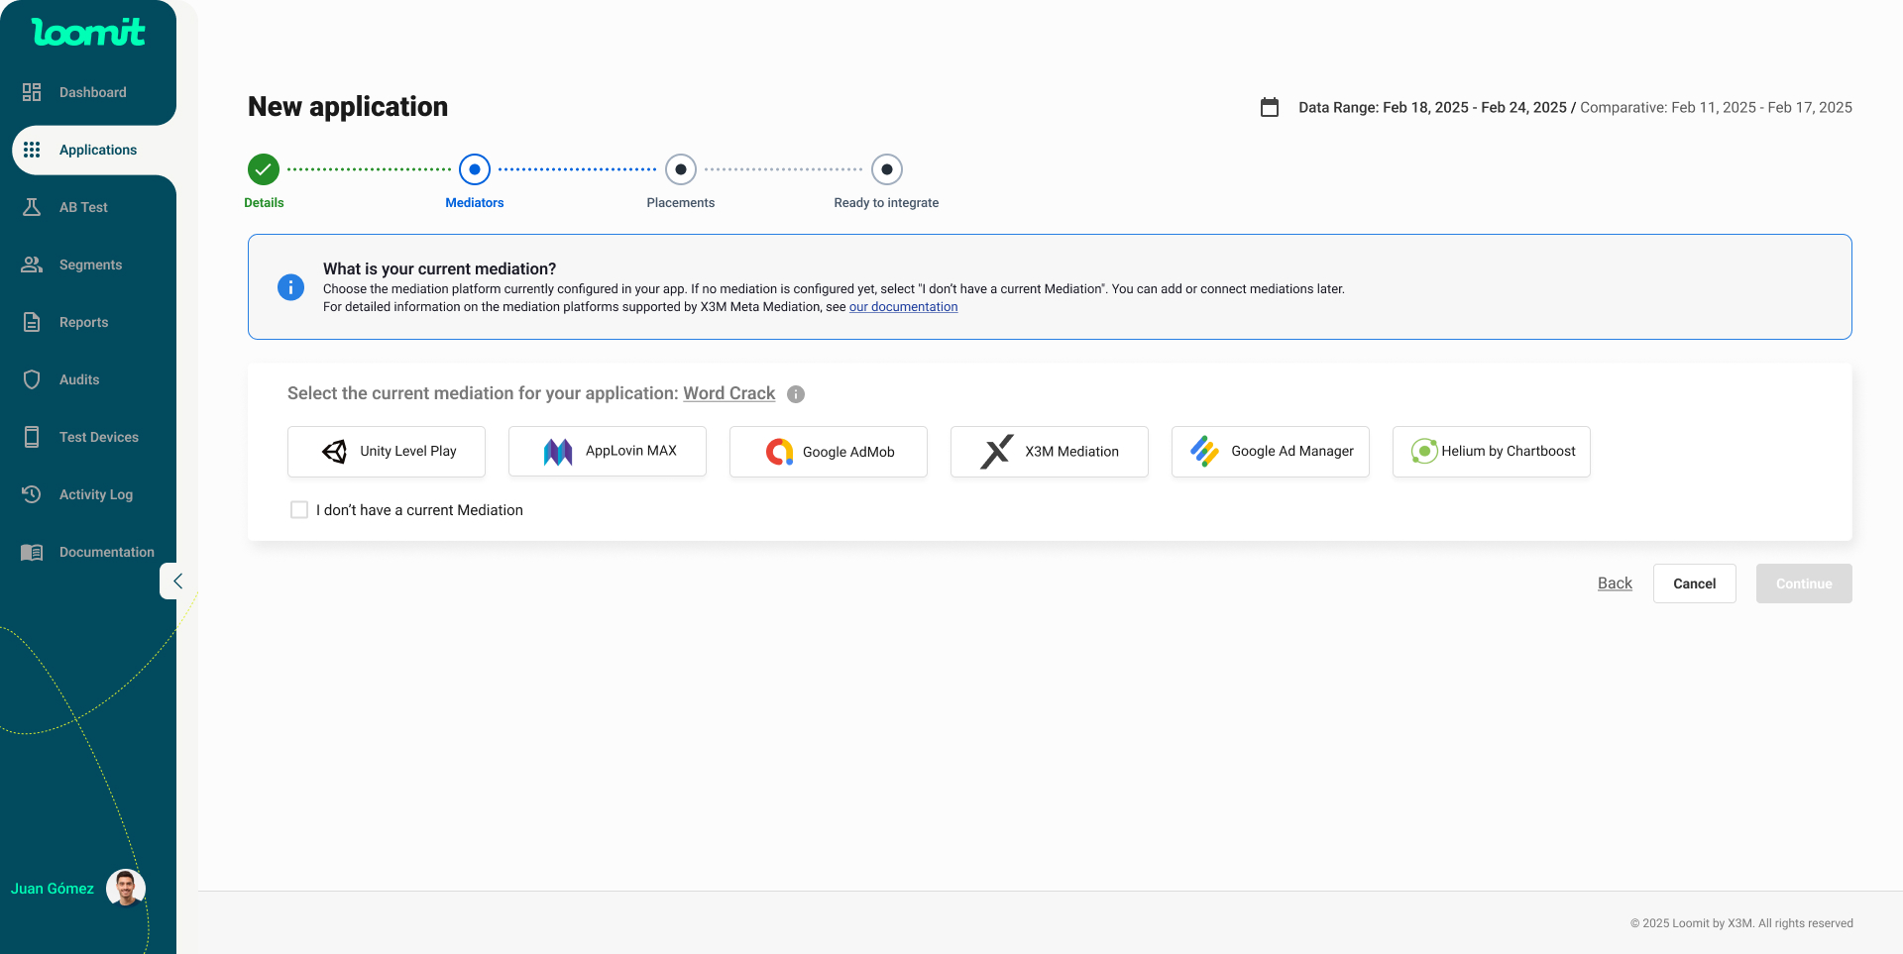
Task: Click the X3M Mediation X logo
Action: [x=997, y=452]
